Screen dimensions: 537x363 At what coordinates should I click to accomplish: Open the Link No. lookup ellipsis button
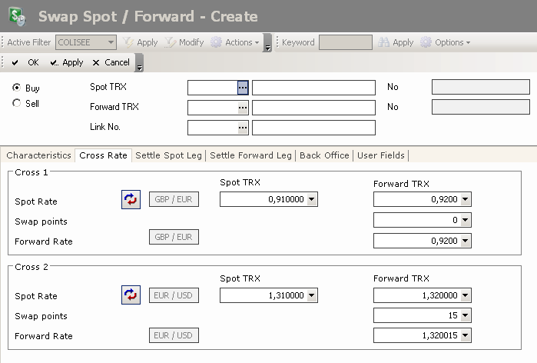243,128
